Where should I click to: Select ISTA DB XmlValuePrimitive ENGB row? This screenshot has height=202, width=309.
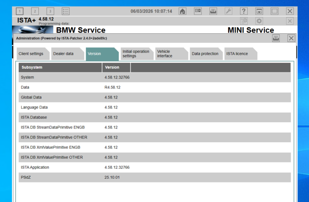point(155,148)
